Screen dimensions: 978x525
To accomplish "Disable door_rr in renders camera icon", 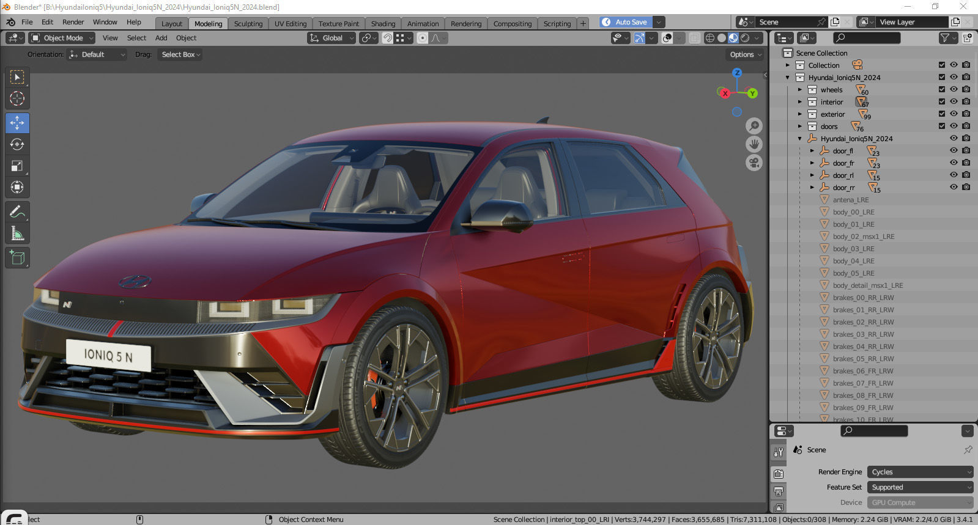I will pyautogui.click(x=966, y=187).
